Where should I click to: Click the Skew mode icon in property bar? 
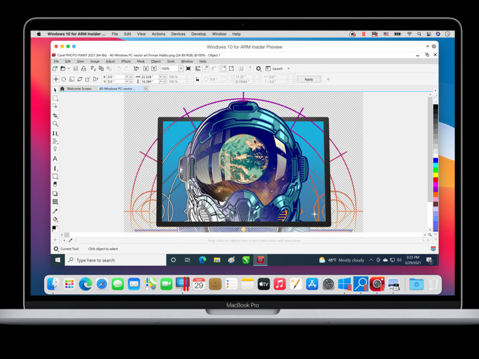(80, 80)
